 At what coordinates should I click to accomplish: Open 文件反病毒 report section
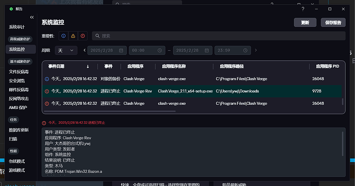(19, 72)
